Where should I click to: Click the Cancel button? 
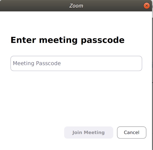[132, 132]
